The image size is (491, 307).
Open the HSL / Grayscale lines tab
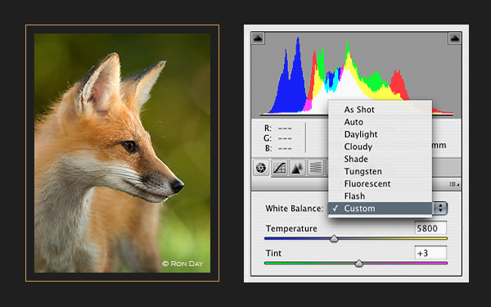315,168
